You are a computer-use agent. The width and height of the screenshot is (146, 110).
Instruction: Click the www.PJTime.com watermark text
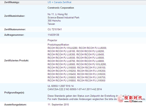pyautogui.click(x=133, y=101)
